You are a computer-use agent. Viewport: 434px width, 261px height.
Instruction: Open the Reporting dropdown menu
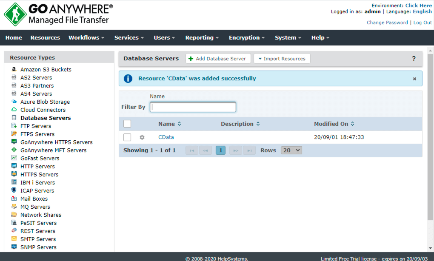202,37
